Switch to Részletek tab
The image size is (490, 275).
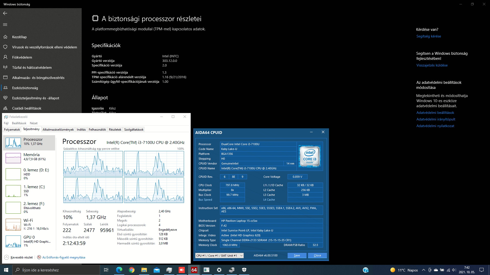click(x=115, y=130)
